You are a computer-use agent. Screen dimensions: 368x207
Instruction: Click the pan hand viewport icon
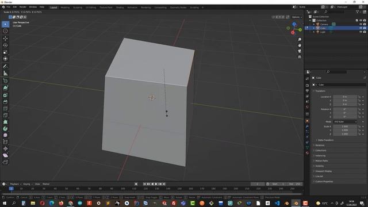[x=300, y=45]
